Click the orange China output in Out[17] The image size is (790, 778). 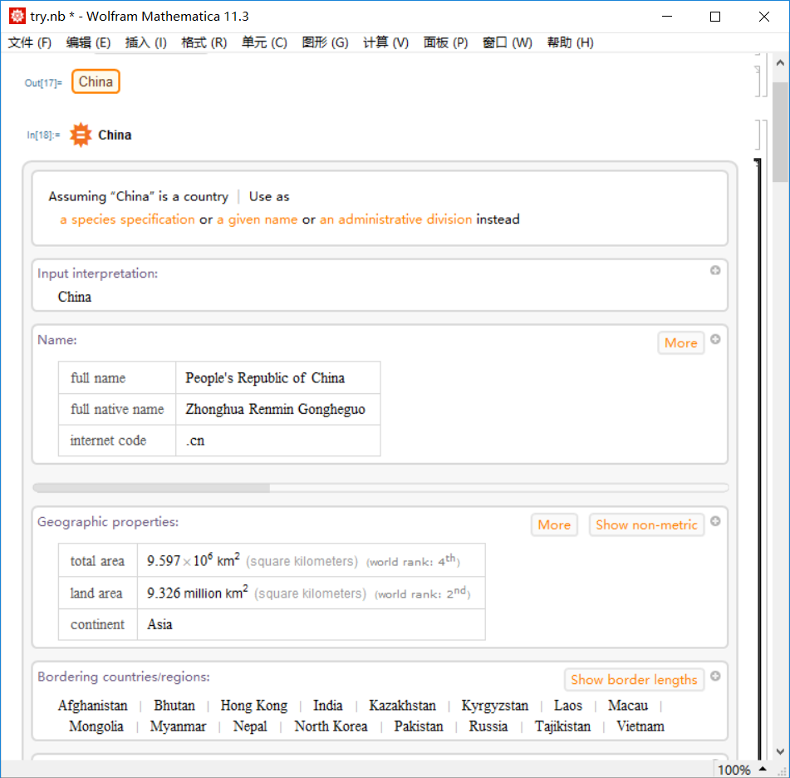point(95,81)
